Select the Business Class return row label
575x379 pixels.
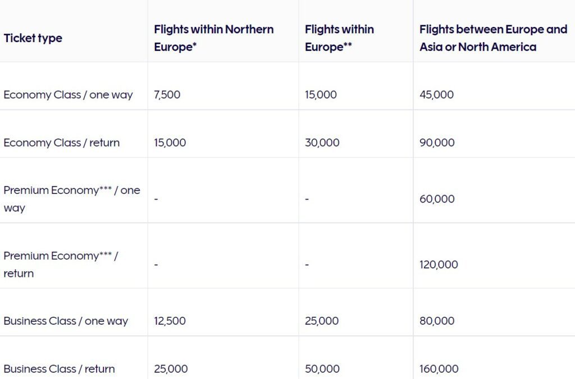pos(60,369)
